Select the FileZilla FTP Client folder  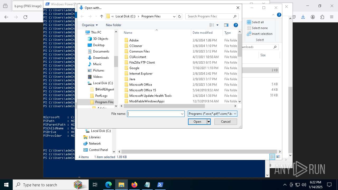point(142,63)
